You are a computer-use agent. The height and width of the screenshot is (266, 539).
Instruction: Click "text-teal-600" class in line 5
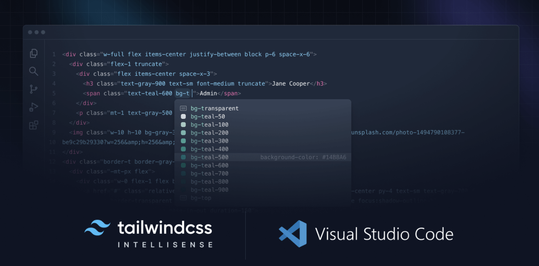click(150, 94)
